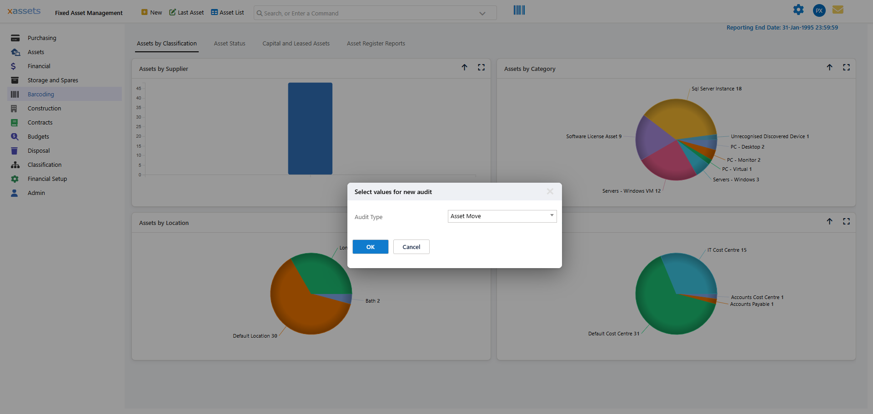Switch to the Asset Status tab
The height and width of the screenshot is (414, 873).
click(x=230, y=43)
